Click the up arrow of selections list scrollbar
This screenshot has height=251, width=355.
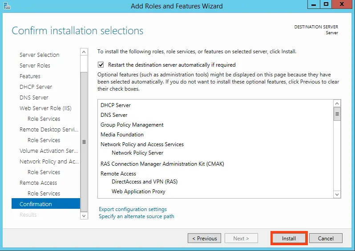coord(337,104)
